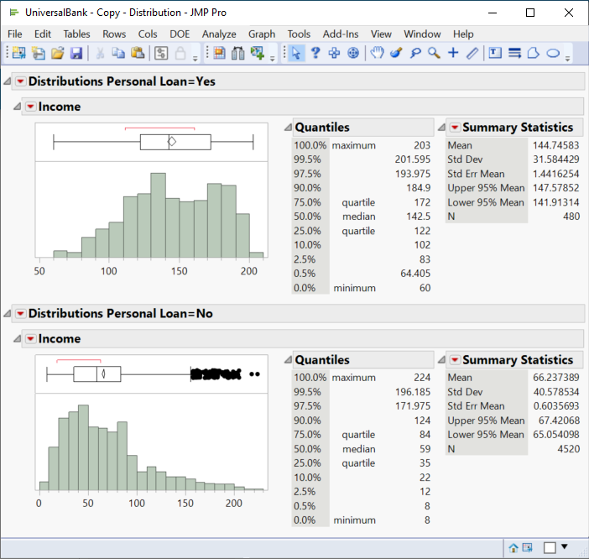Click the Cut scissors icon
This screenshot has width=589, height=559.
100,53
